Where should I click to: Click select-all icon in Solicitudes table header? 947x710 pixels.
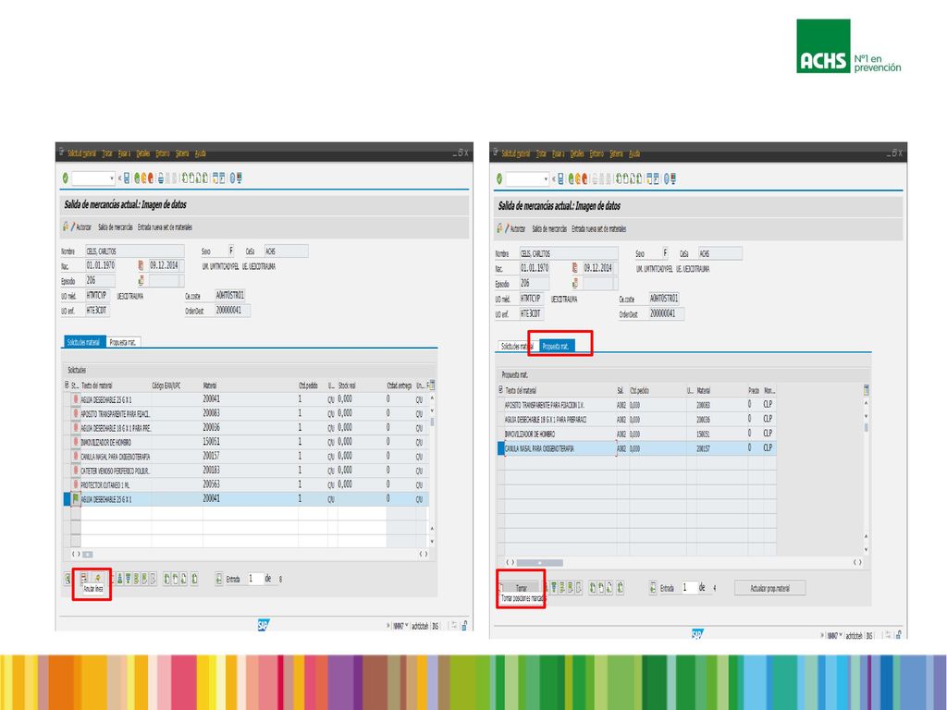67,386
